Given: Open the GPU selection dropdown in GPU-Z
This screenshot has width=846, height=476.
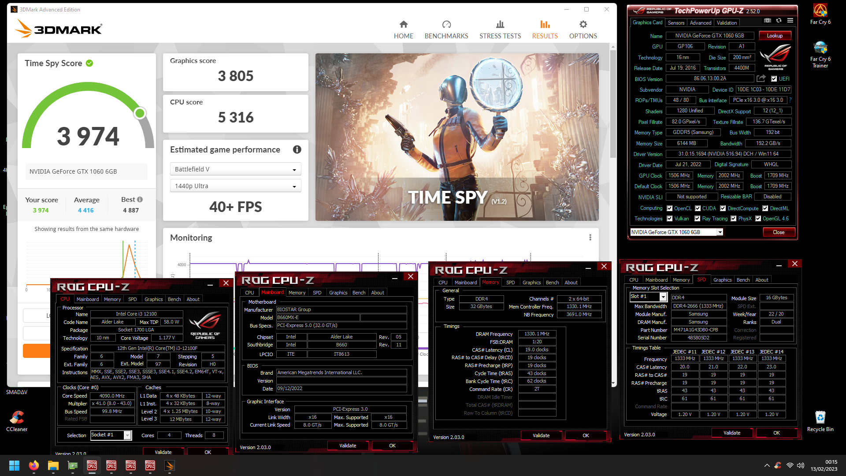Looking at the screenshot, I should 676,232.
